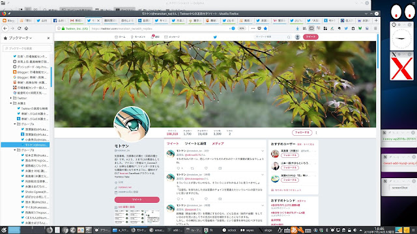417x234 pixels.
Task: Click the 80% zoom level indicator
Action: 242,29
